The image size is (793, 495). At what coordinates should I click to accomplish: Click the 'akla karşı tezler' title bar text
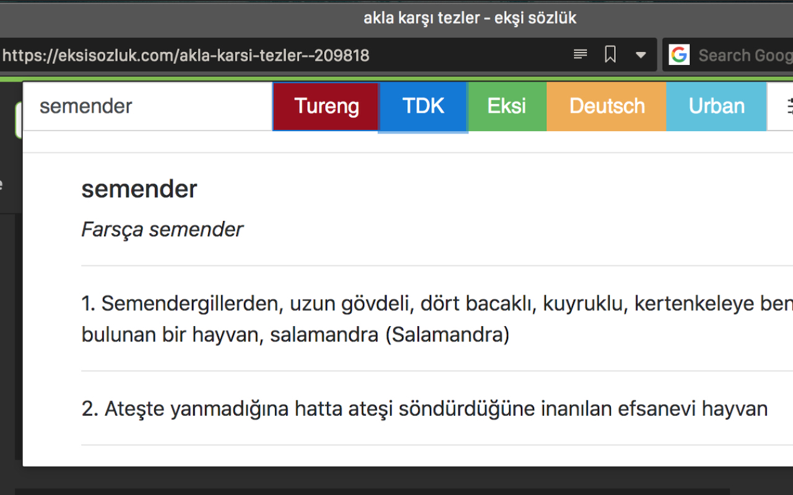(x=470, y=18)
